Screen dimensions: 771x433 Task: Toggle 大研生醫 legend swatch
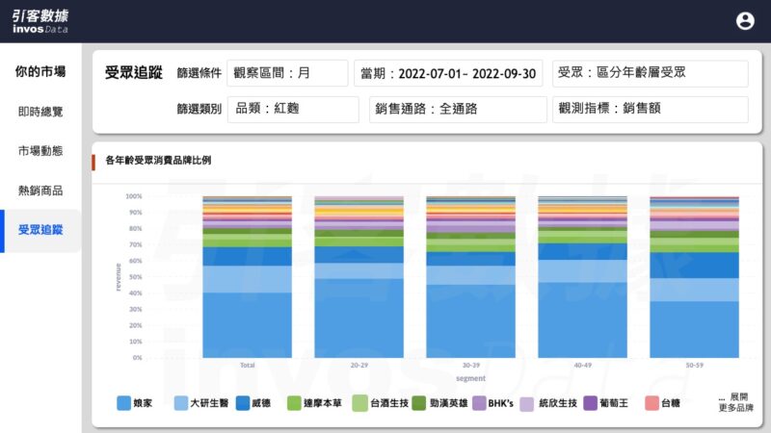coord(181,403)
